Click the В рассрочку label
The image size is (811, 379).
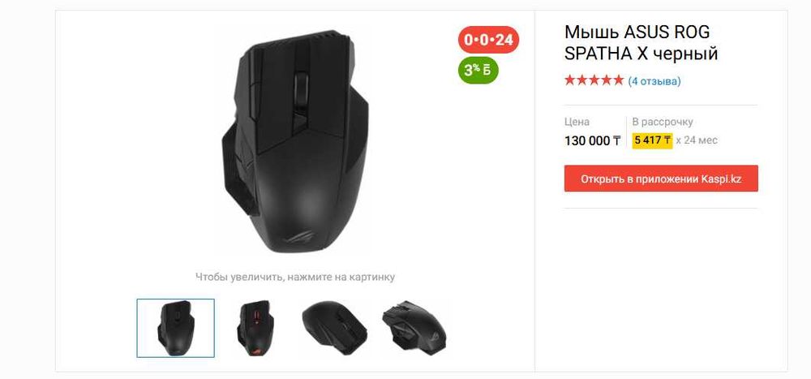(x=663, y=123)
